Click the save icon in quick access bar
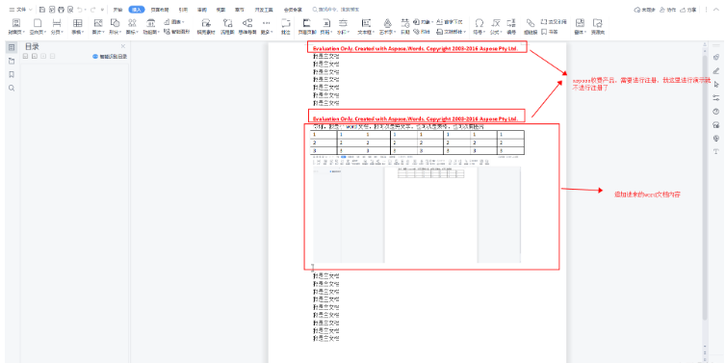 (x=42, y=10)
